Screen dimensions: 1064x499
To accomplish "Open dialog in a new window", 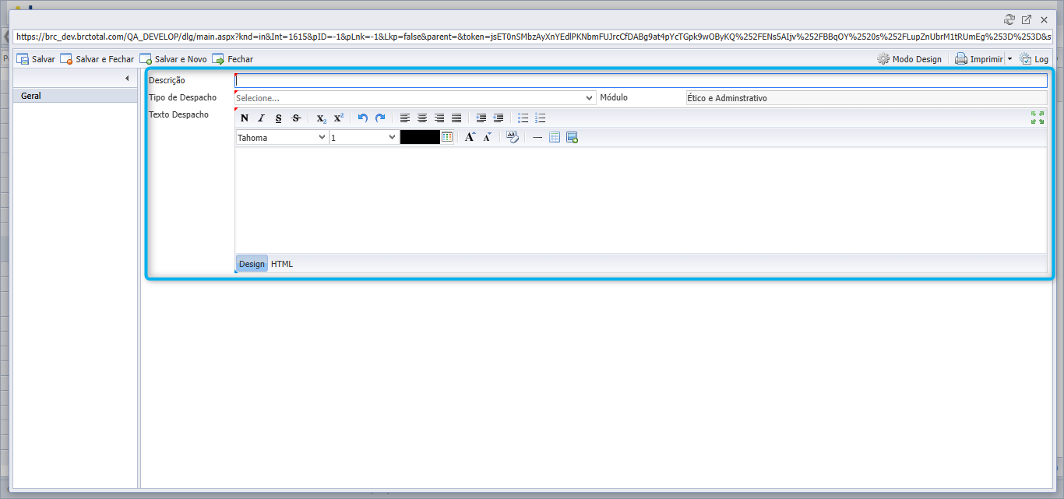I will point(1027,19).
